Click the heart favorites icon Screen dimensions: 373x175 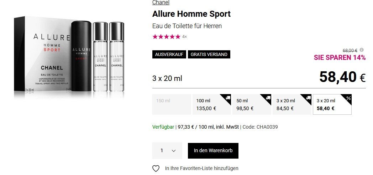click(156, 169)
